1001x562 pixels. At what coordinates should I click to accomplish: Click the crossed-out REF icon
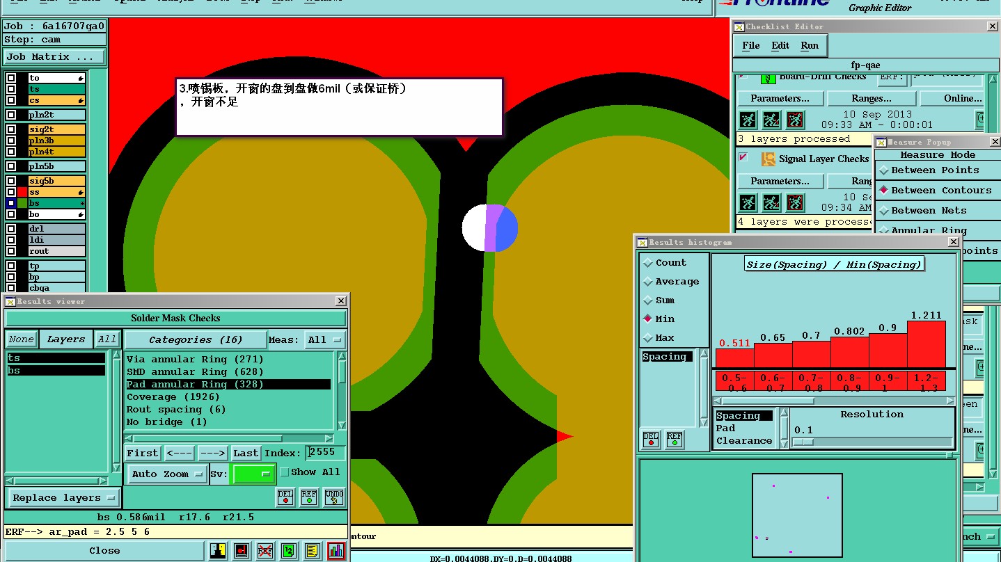click(x=265, y=551)
